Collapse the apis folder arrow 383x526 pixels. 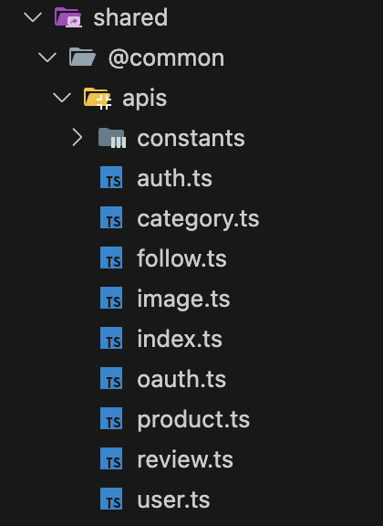tap(62, 98)
